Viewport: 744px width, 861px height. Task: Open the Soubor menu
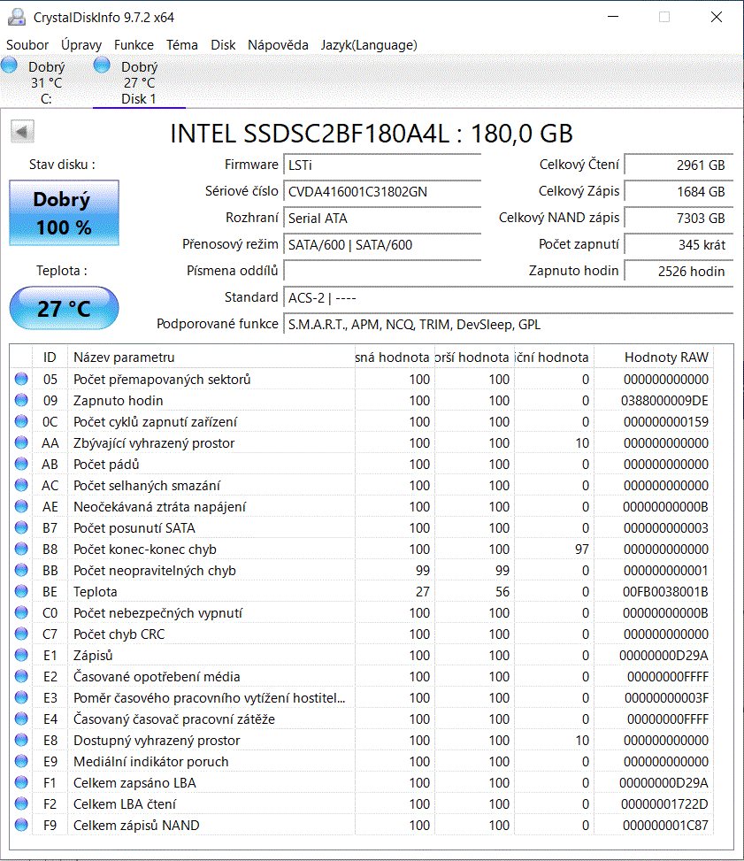[27, 45]
